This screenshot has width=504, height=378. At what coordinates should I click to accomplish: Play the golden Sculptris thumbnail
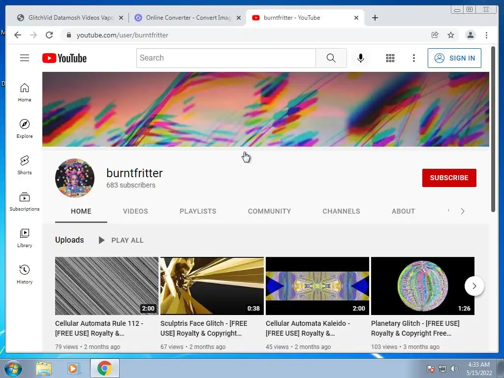pos(212,286)
